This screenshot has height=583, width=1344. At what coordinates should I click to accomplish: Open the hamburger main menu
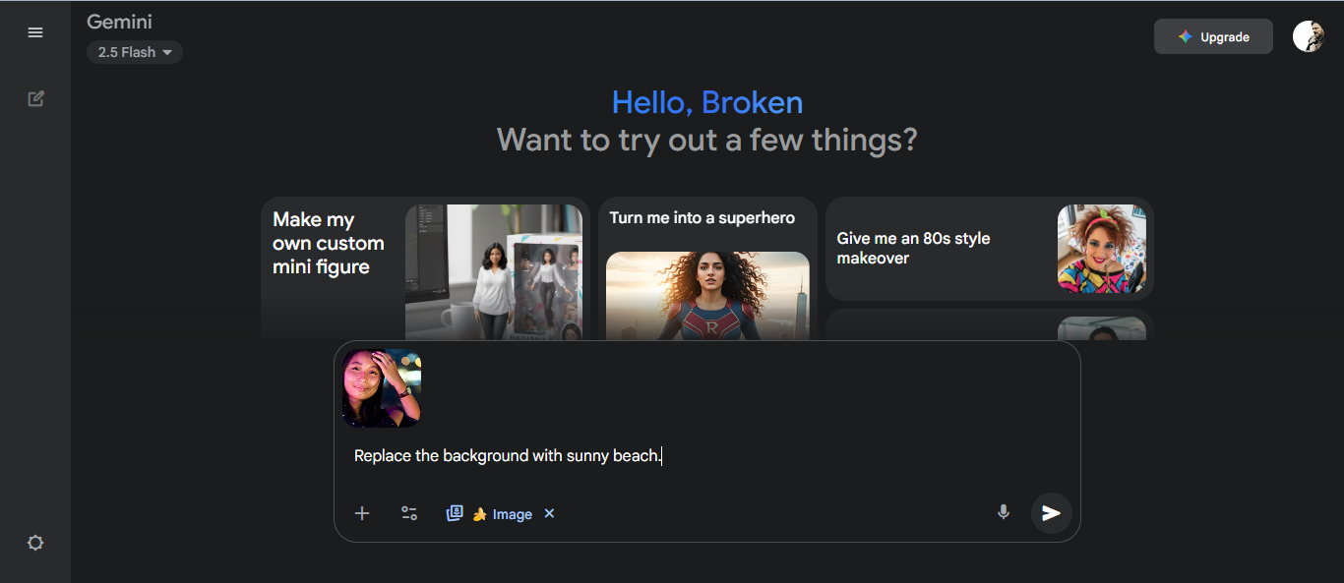point(35,32)
